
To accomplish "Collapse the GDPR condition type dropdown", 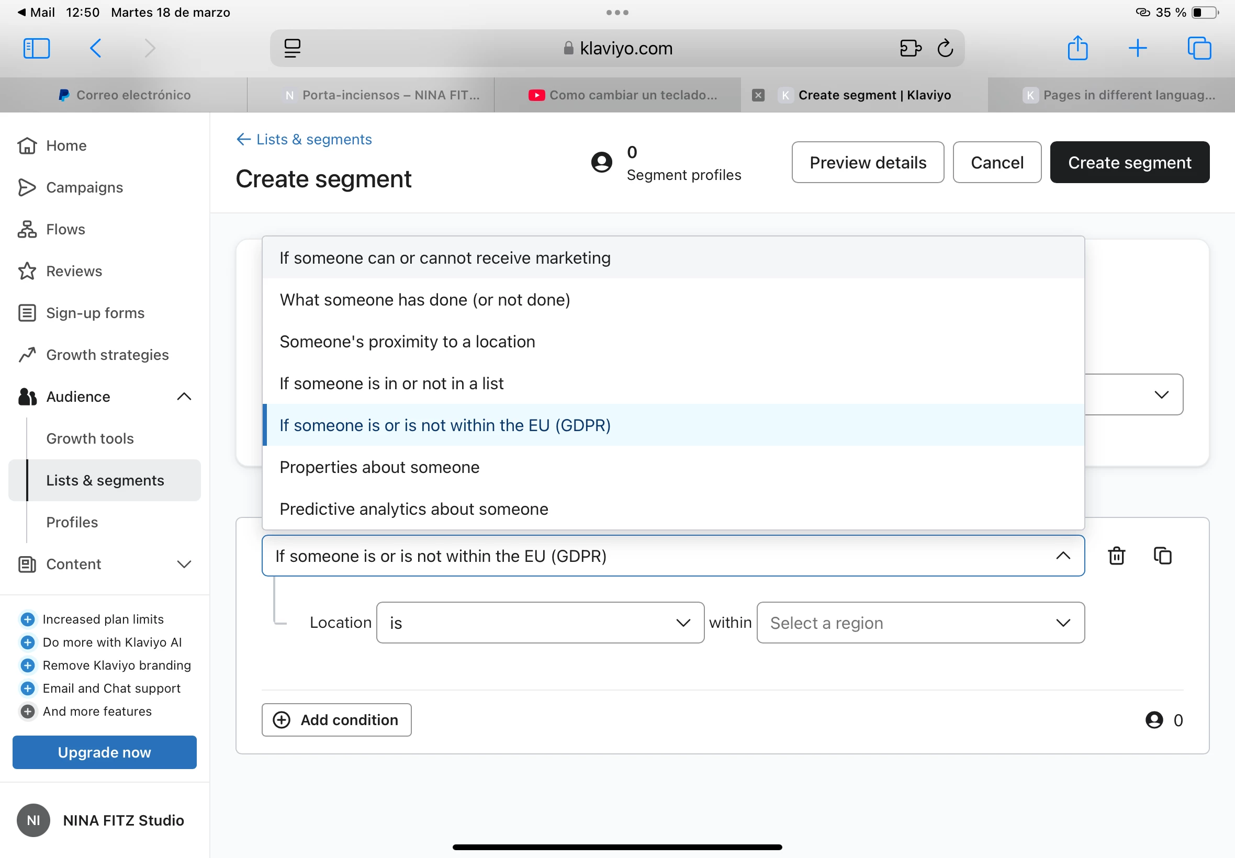I will tap(673, 556).
